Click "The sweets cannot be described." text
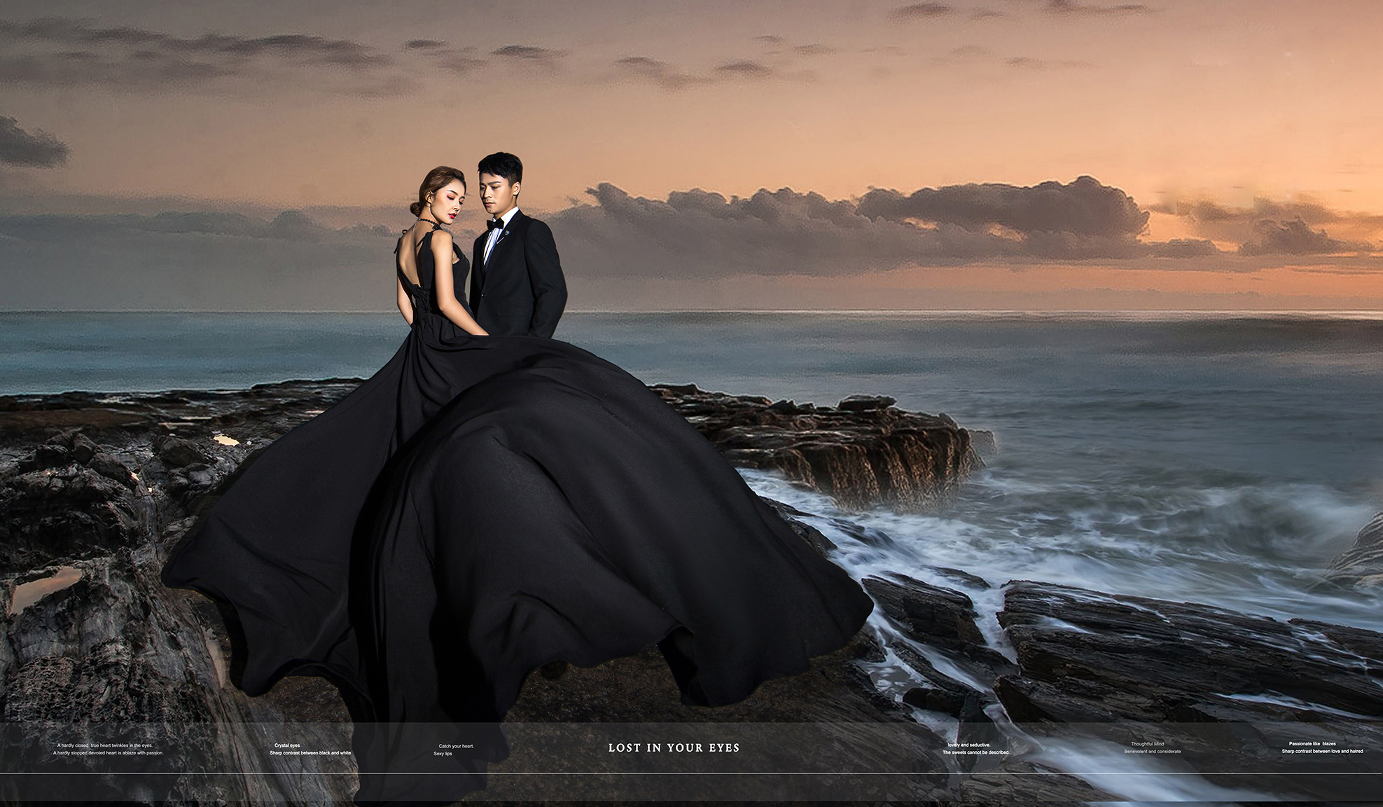 tap(975, 752)
